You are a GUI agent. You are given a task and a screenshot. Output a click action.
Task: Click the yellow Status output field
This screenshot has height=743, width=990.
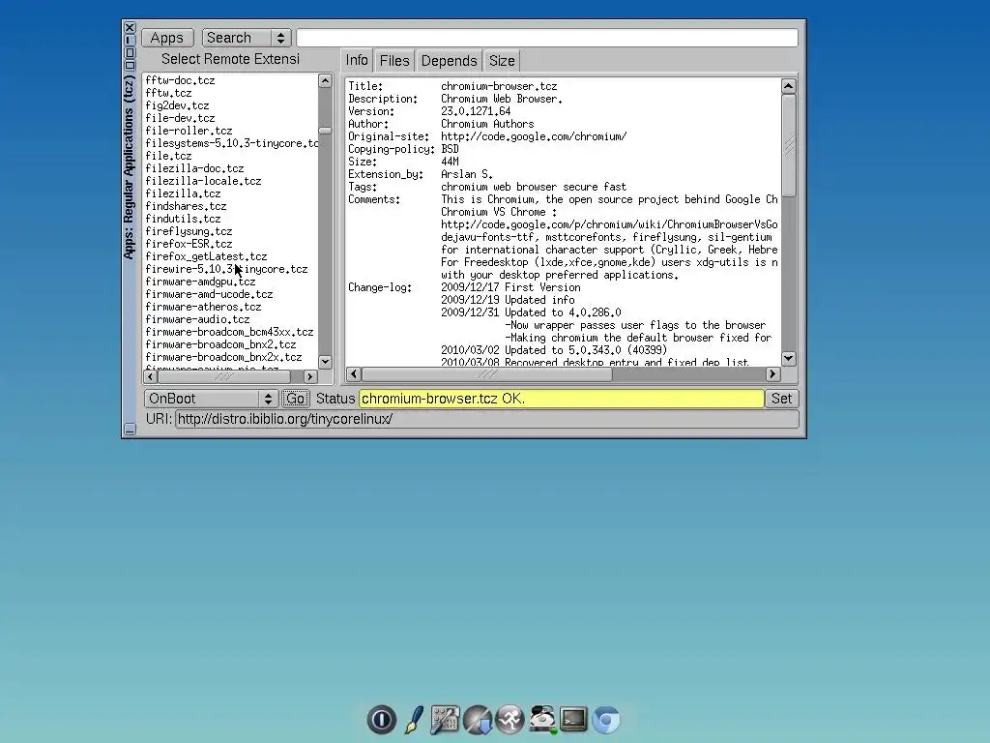pyautogui.click(x=562, y=399)
